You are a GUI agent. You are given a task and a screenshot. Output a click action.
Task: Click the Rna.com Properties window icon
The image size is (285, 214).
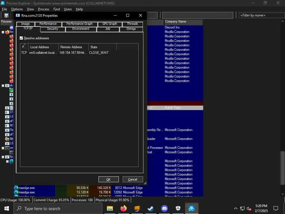pos(18,16)
